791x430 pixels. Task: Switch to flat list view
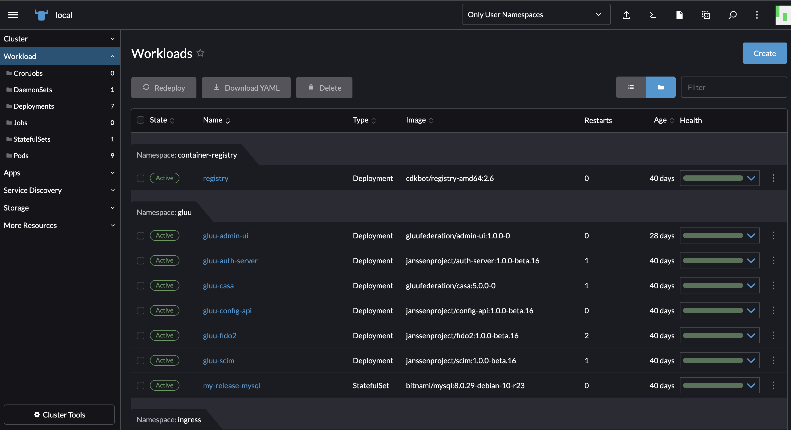coord(631,87)
